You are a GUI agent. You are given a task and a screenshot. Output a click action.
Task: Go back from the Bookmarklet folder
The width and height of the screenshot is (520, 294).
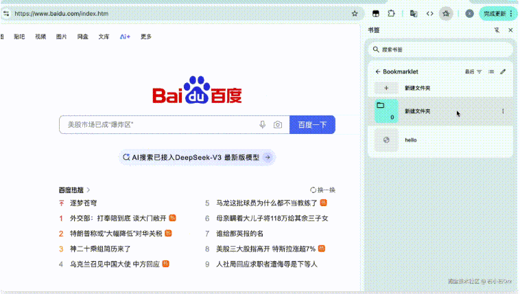(x=378, y=71)
